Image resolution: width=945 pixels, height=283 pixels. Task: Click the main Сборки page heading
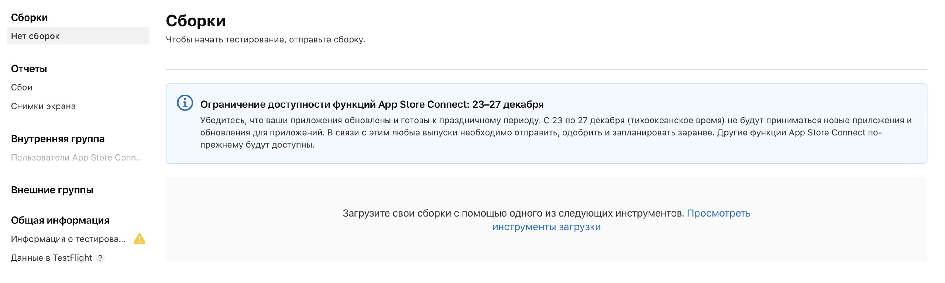(196, 21)
